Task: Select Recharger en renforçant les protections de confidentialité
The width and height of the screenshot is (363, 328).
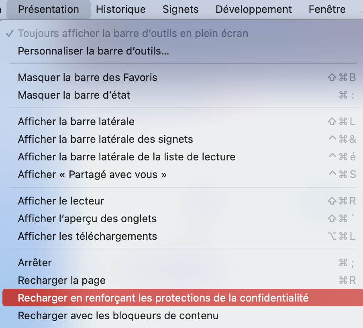Action: point(163,298)
